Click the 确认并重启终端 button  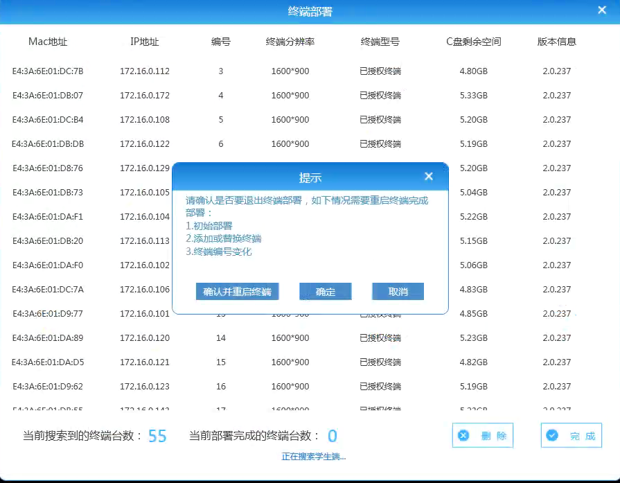[x=237, y=292]
